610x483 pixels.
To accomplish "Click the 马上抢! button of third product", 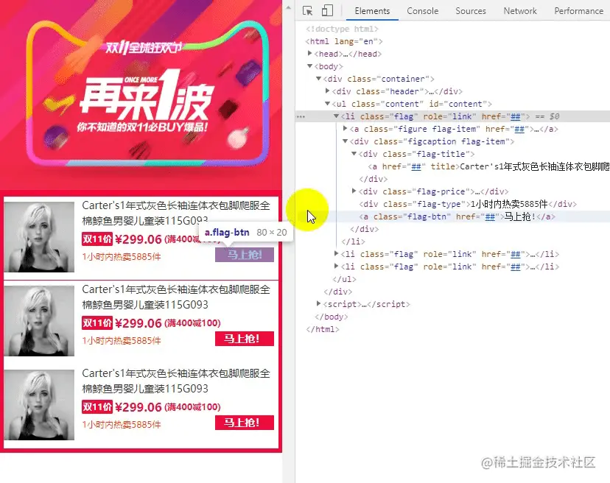I will pos(245,423).
